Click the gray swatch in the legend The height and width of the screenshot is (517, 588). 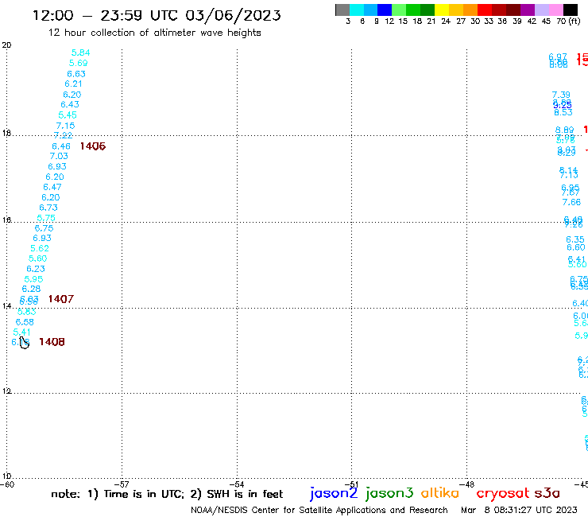342,10
